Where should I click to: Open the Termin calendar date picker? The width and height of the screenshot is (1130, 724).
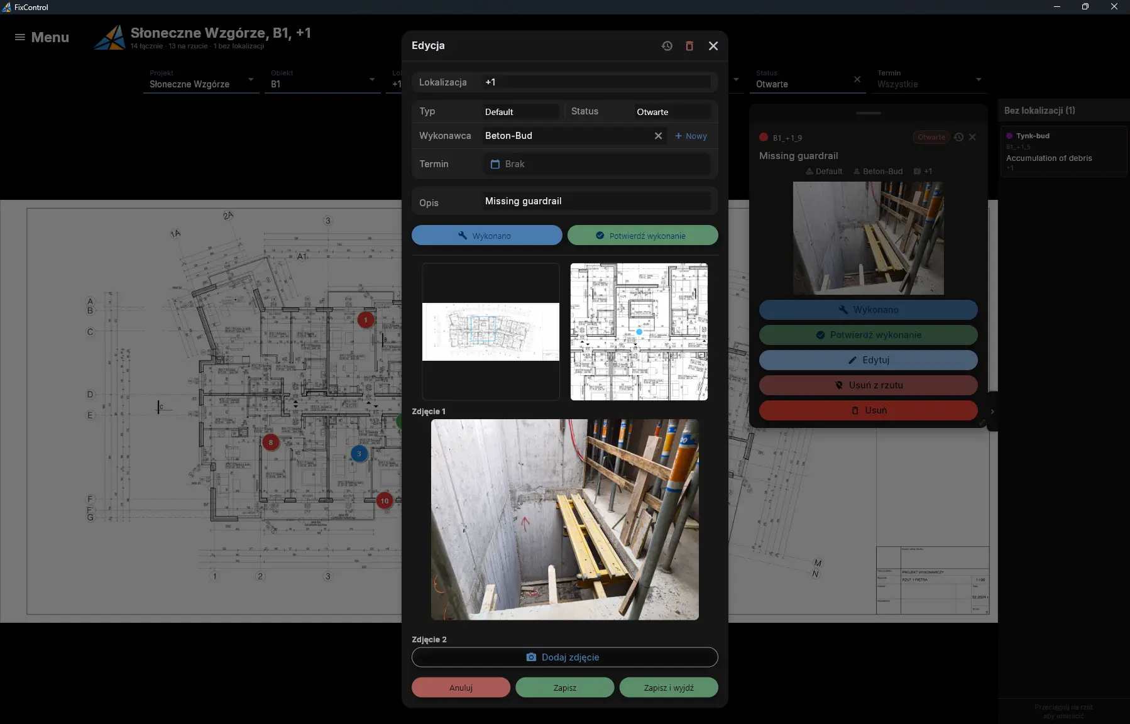click(495, 164)
